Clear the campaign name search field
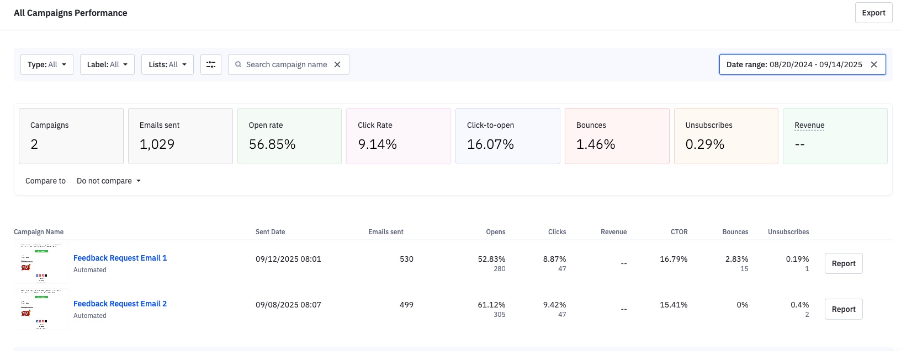 click(337, 64)
